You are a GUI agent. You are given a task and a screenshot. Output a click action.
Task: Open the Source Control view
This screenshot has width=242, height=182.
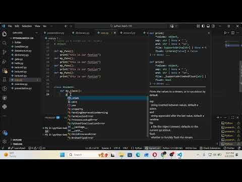click(x=5, y=52)
